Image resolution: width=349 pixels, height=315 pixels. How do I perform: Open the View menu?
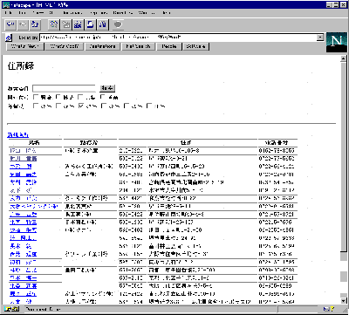(x=38, y=13)
